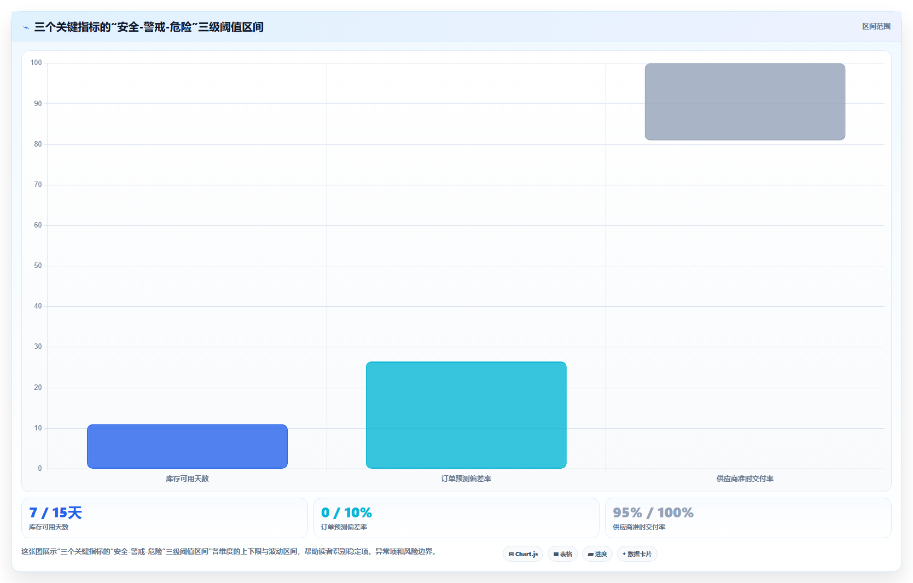Click the 0 / 10% value
The image size is (913, 583).
click(346, 512)
